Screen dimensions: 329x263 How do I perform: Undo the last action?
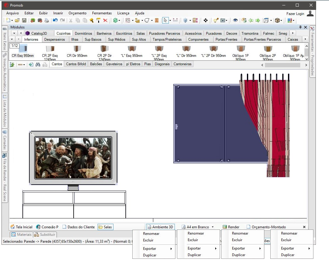click(x=55, y=20)
